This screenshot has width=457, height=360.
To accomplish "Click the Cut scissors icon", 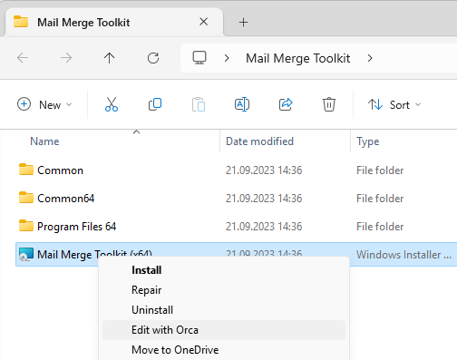I will [112, 104].
